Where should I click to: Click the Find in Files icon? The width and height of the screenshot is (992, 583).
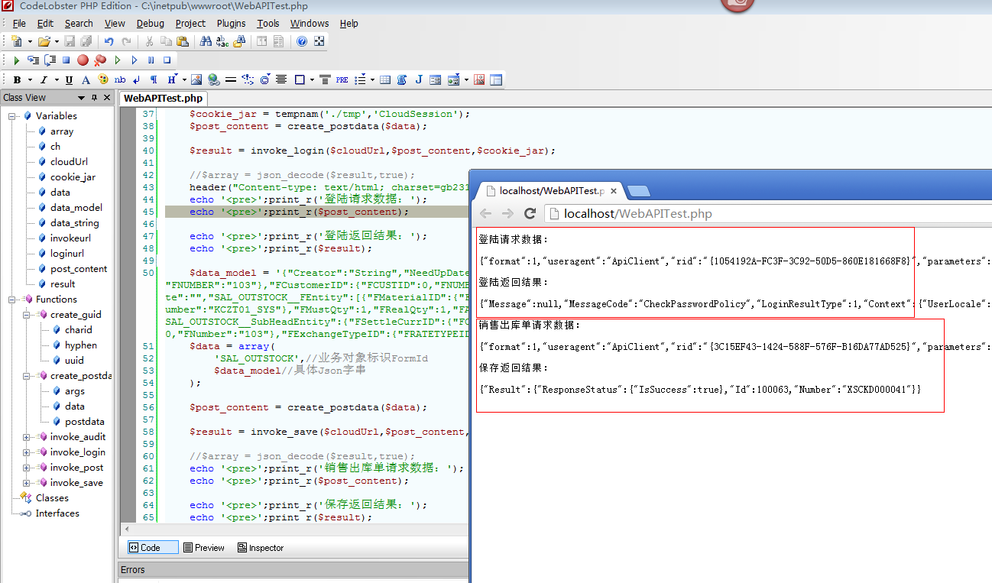point(239,41)
